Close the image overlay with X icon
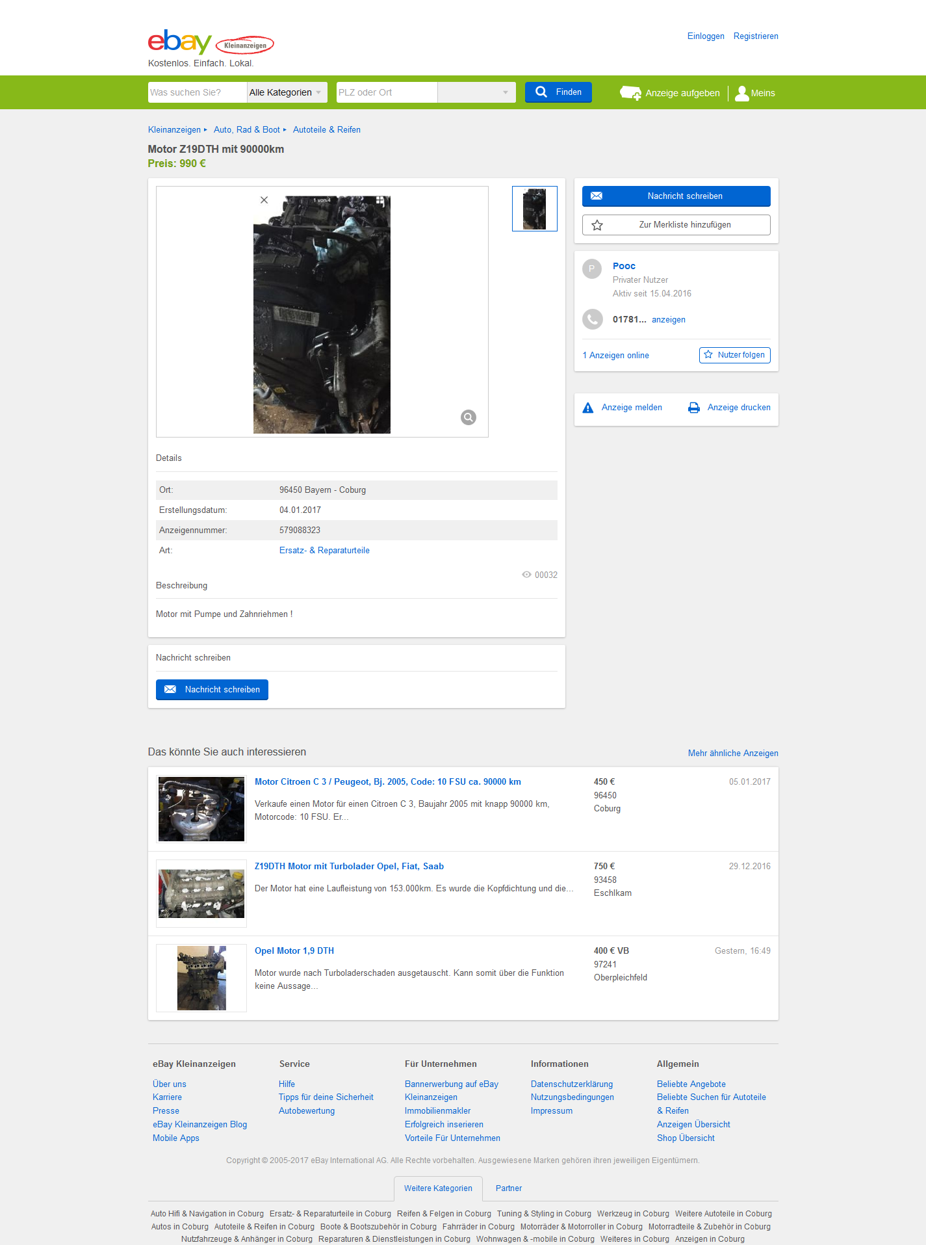This screenshot has width=926, height=1245. tap(264, 200)
